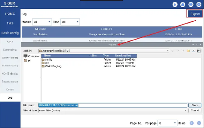Viewport: 204px width, 128px height.
Task: Click the Export button
Action: pyautogui.click(x=195, y=14)
